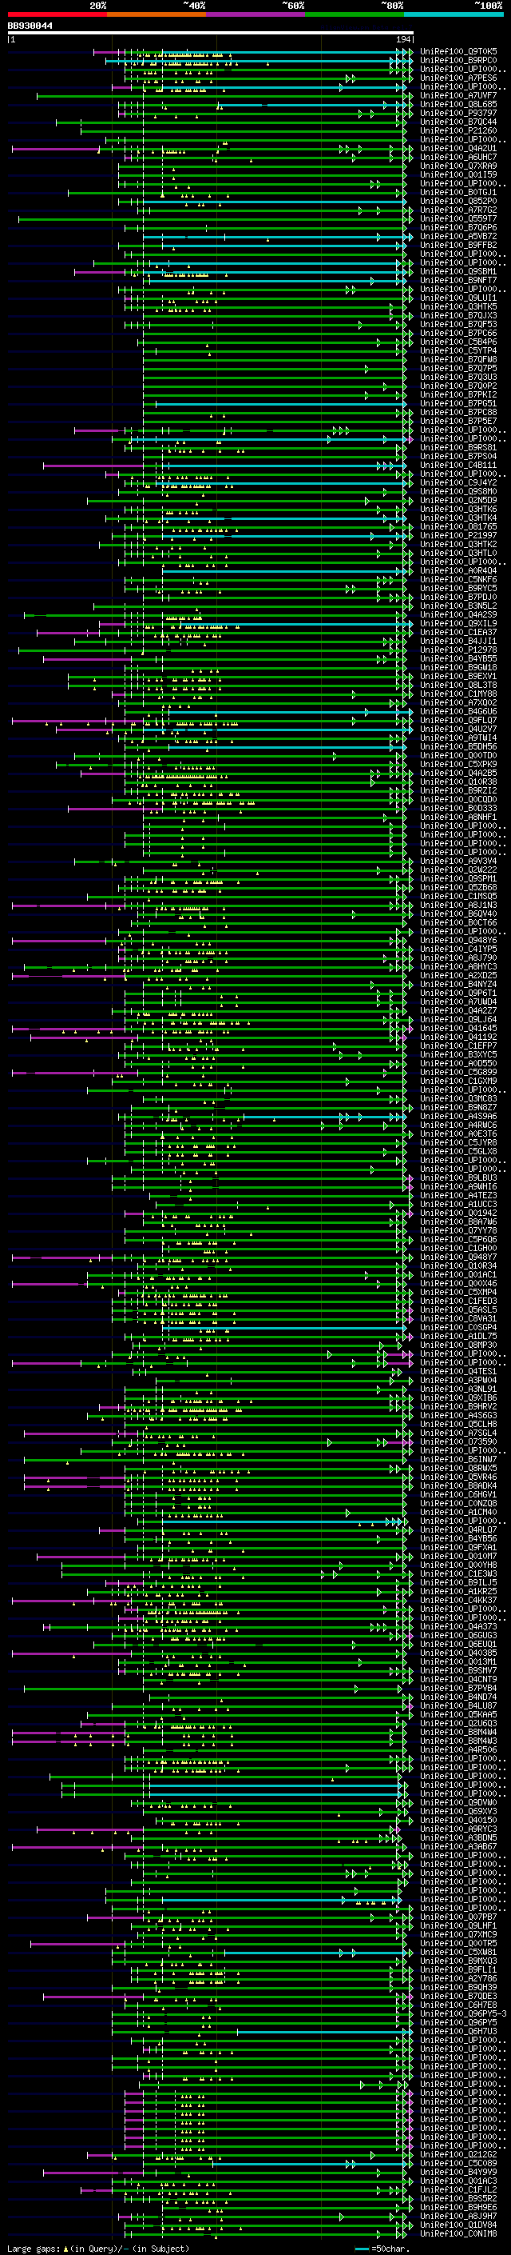The image size is (511, 2255).
Task: Click the UniRef100_Q40385 label
Action: pyautogui.click(x=458, y=1653)
